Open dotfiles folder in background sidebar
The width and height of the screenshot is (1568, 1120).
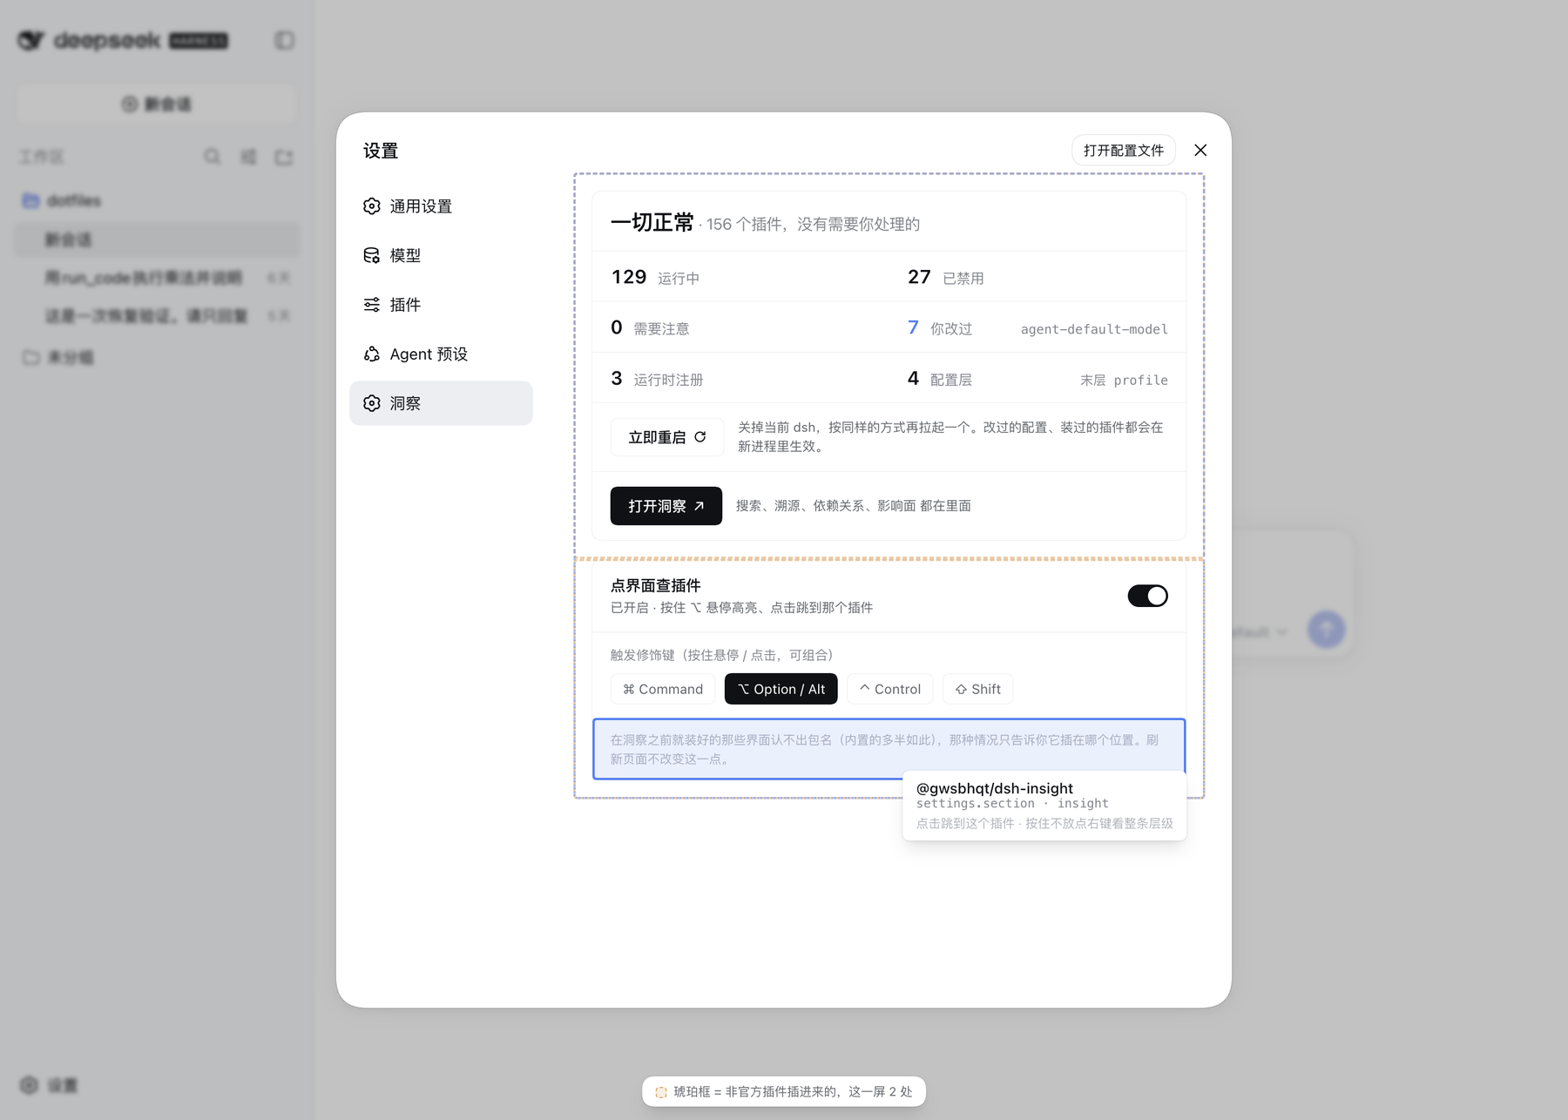[x=157, y=200]
